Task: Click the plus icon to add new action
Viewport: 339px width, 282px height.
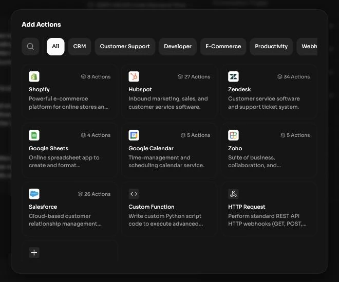Action: [34, 252]
